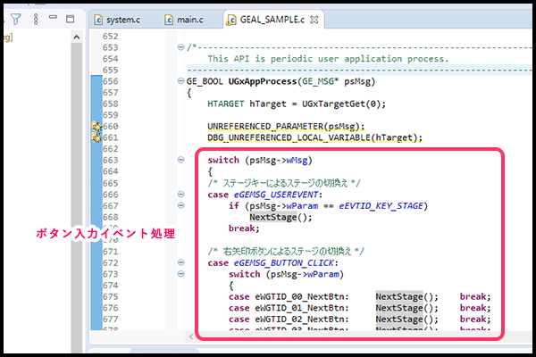Viewport: 536px width, 357px height.
Task: Click the warning marker at line 660
Action: click(96, 127)
